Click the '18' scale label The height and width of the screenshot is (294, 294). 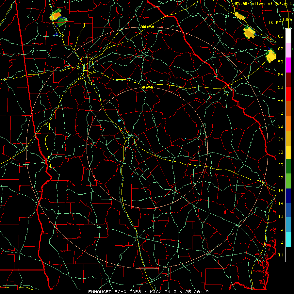281,191
